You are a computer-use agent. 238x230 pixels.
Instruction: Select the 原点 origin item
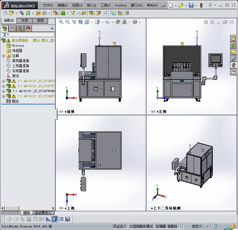click(x=13, y=76)
